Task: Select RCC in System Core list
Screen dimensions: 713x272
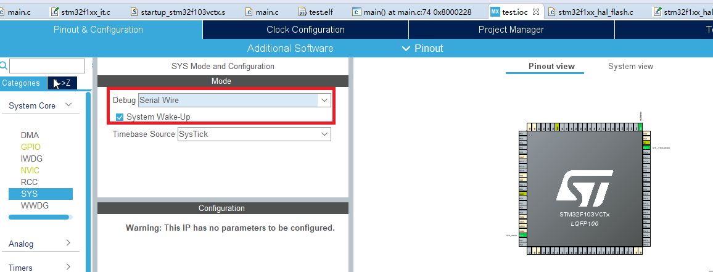Action: pos(29,182)
